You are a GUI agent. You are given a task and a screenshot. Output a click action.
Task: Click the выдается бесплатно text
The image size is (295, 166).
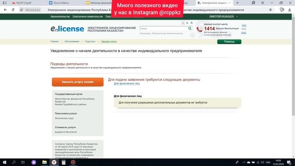click(x=66, y=132)
